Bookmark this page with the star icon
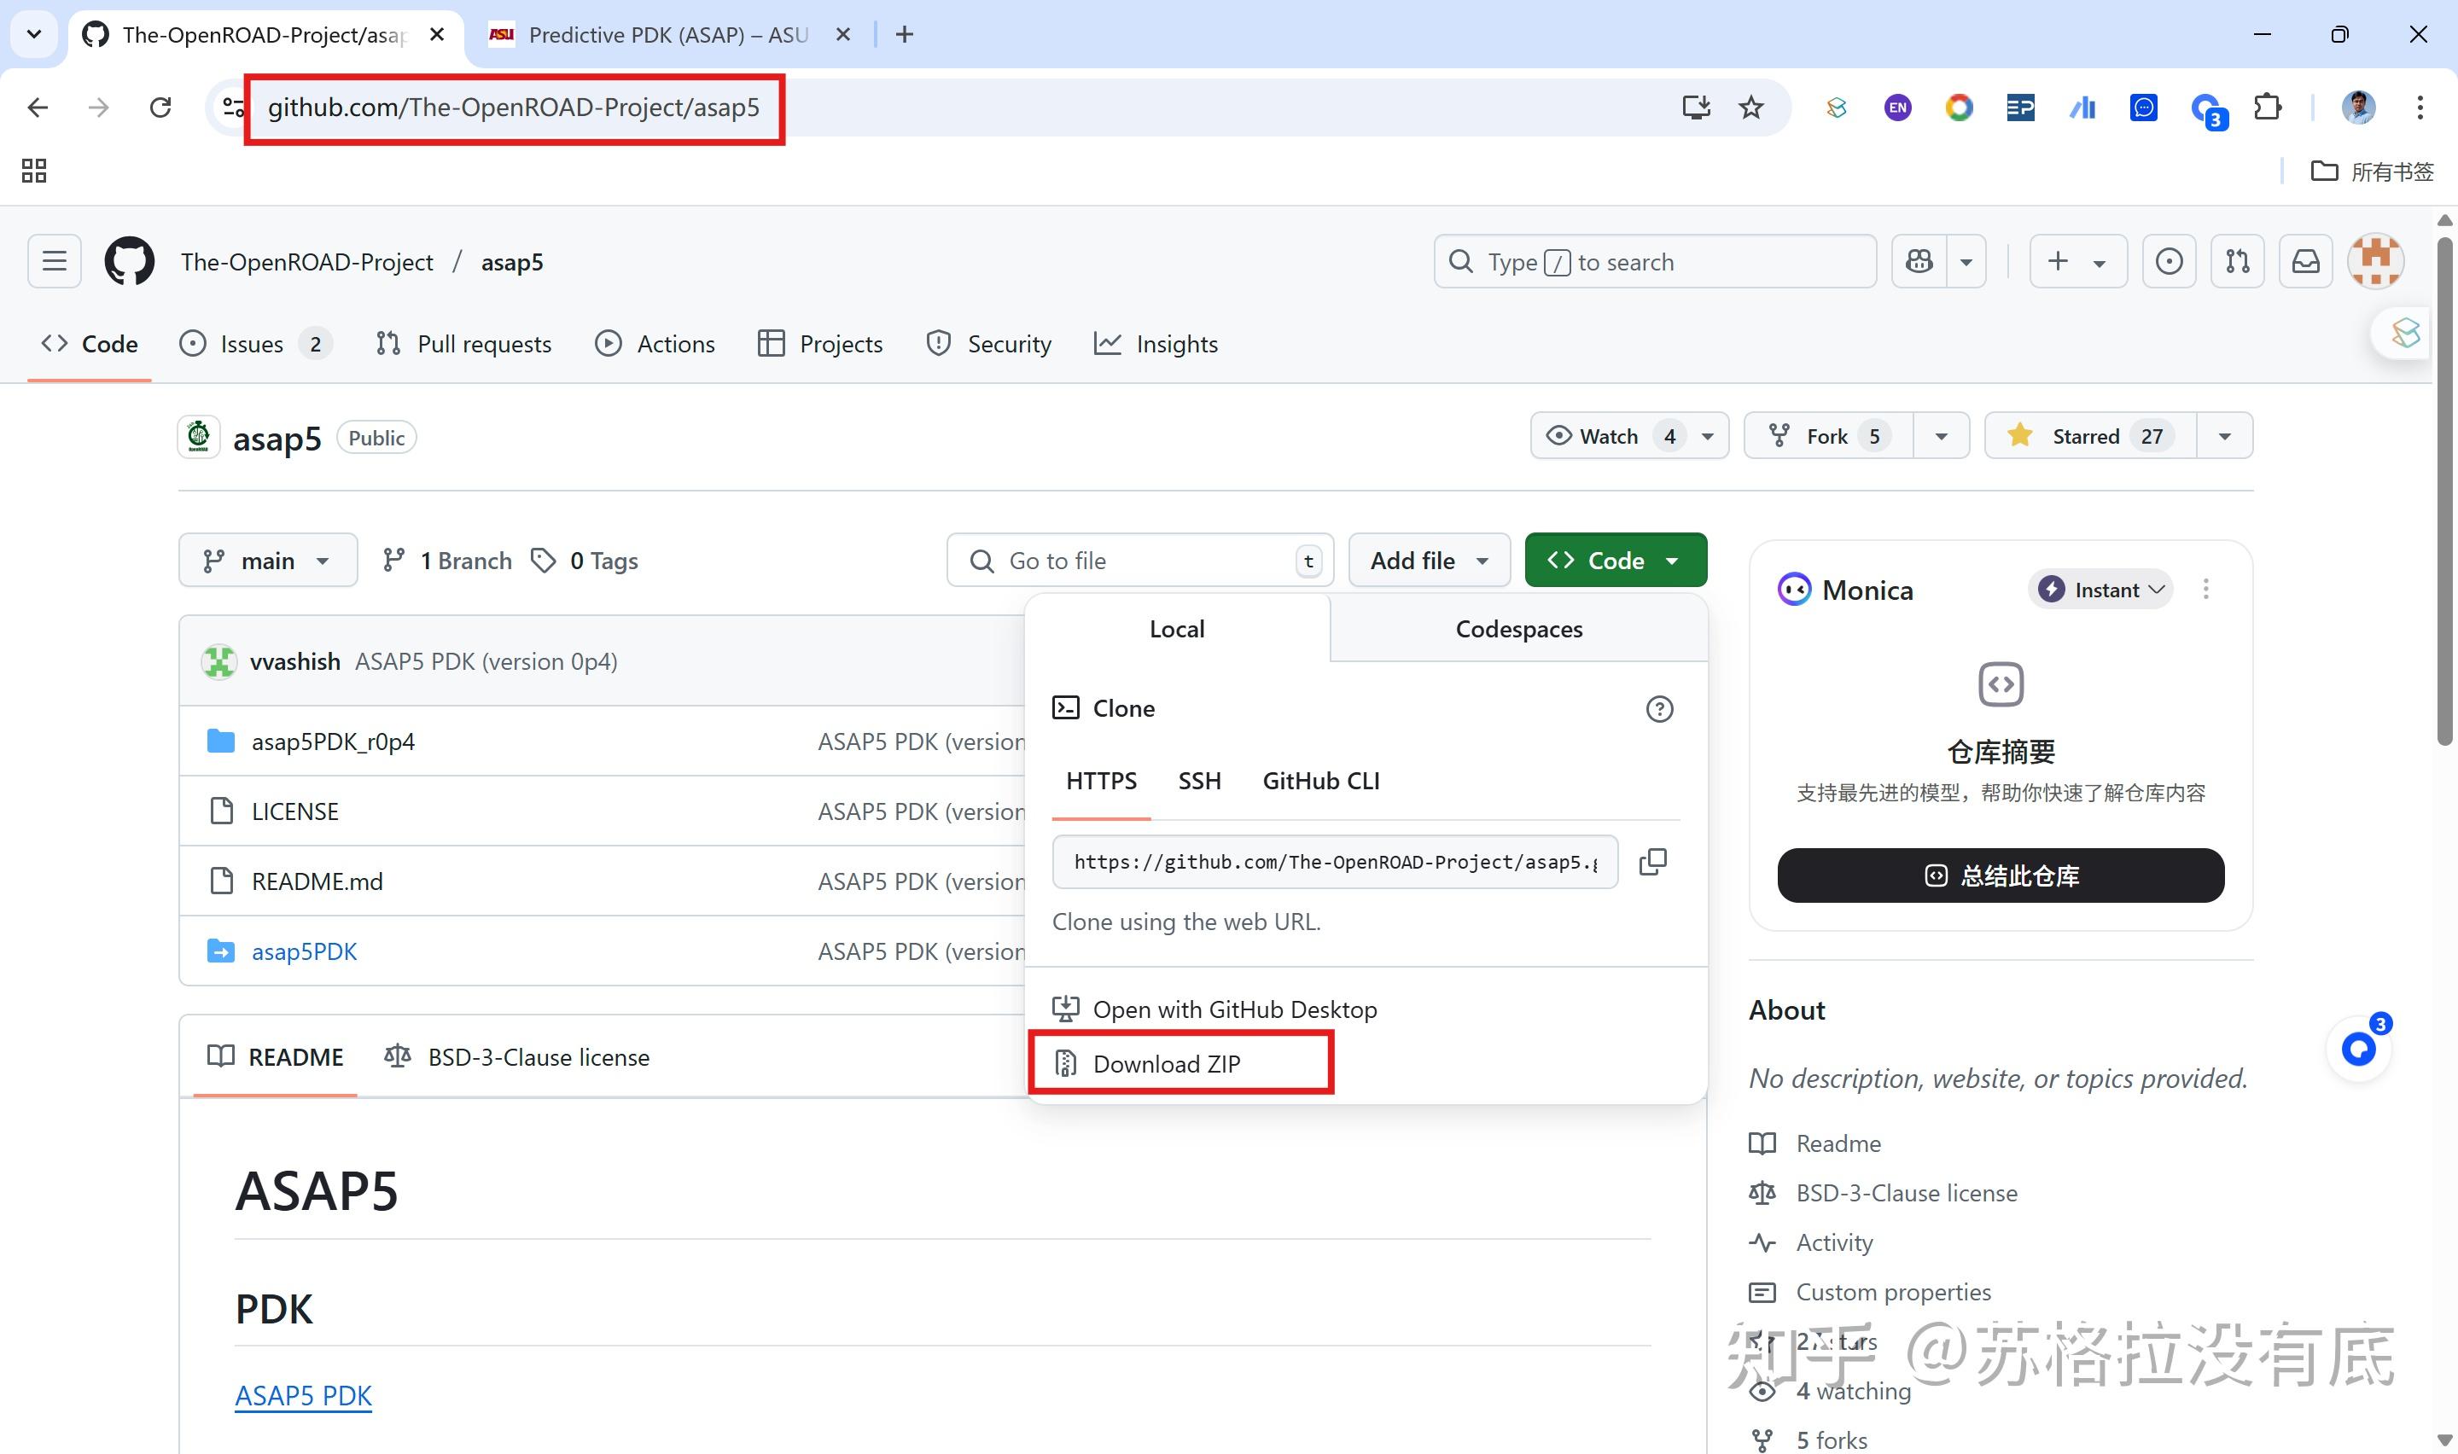The height and width of the screenshot is (1454, 2458). [x=1750, y=107]
